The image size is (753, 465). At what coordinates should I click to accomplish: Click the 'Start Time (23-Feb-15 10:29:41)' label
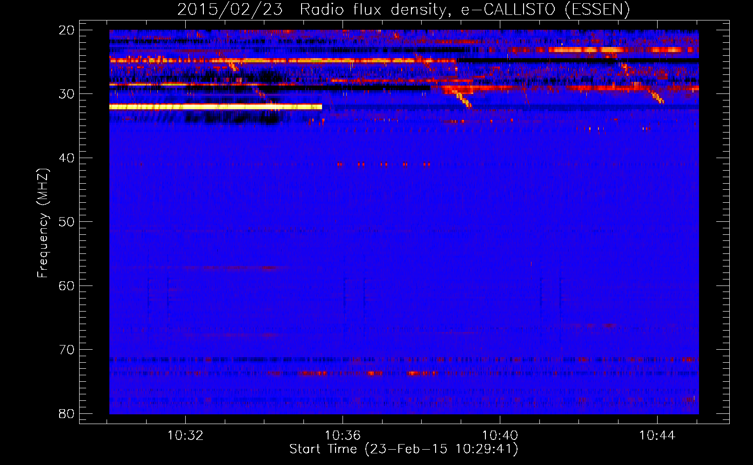403,449
